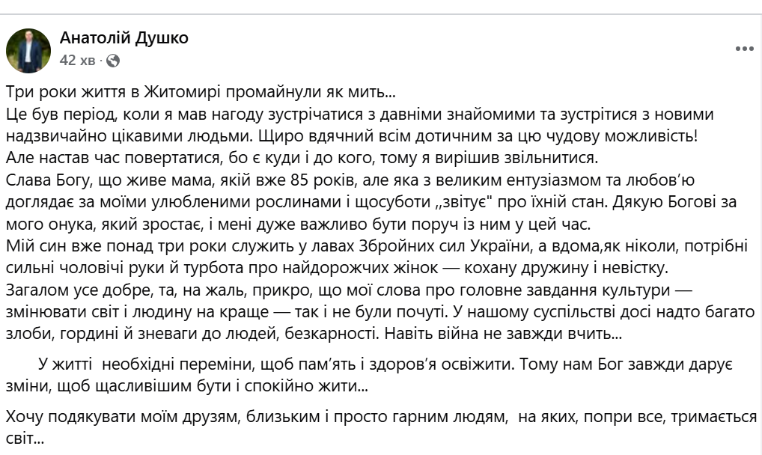Viewport: 762px width, 455px height.
Task: Click the line starting 'Мій син вже понад'
Action: 377,246
